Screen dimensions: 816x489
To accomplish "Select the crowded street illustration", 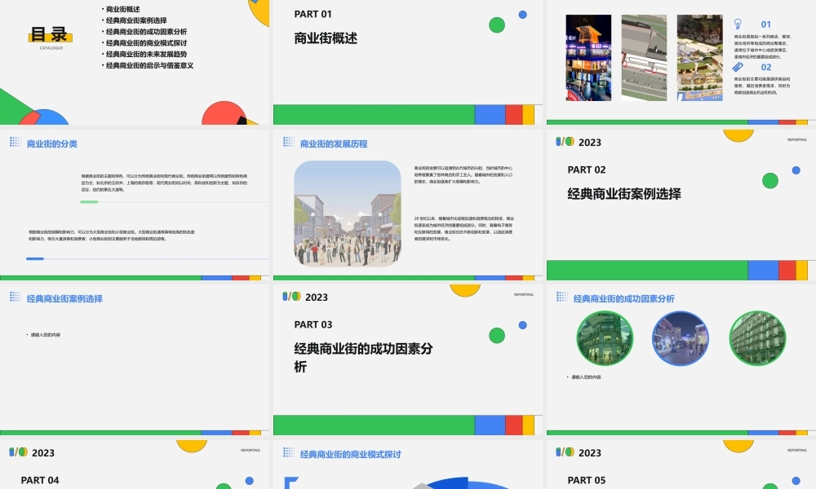I will [348, 214].
